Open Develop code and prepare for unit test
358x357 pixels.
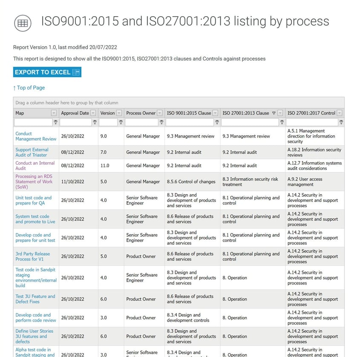[x=35, y=238]
